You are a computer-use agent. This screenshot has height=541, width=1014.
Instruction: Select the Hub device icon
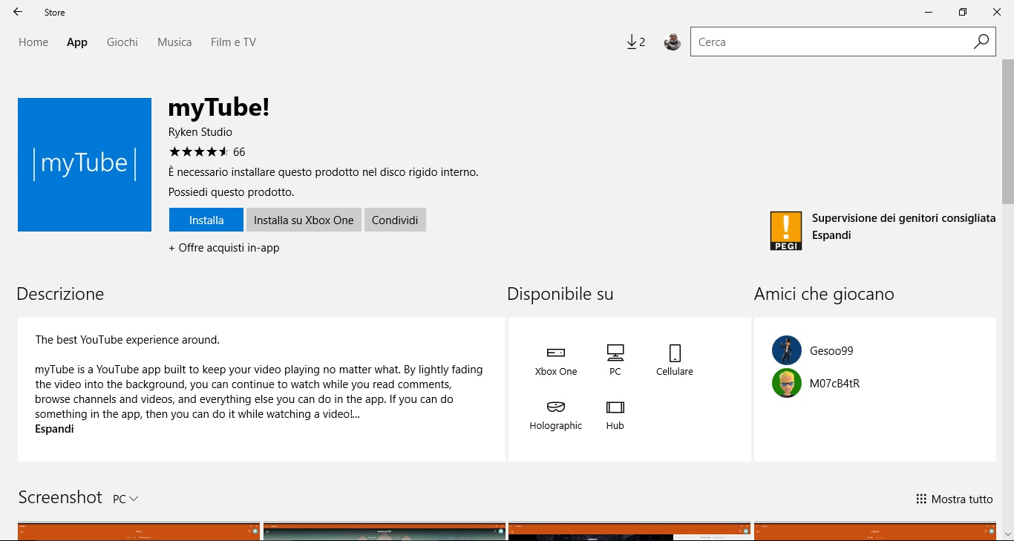point(615,407)
